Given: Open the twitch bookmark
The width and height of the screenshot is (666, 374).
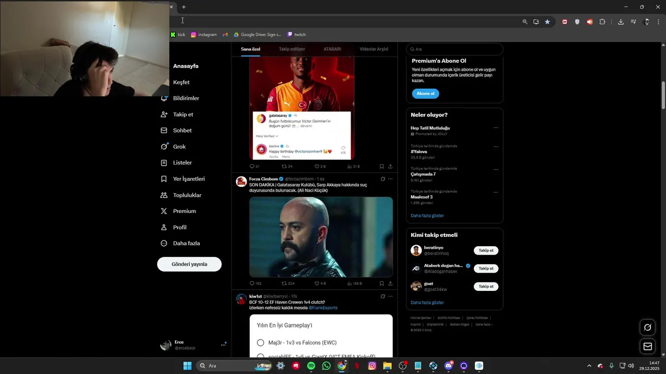Looking at the screenshot, I should tap(297, 35).
